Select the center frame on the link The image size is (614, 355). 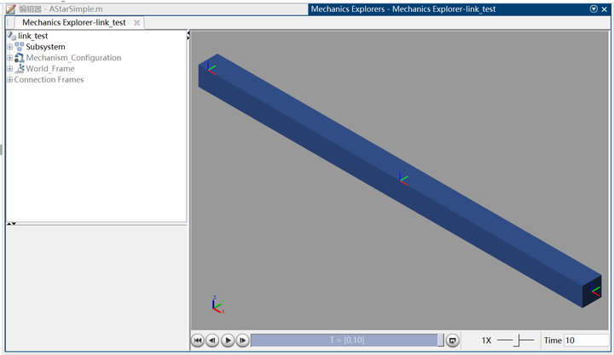pos(403,179)
